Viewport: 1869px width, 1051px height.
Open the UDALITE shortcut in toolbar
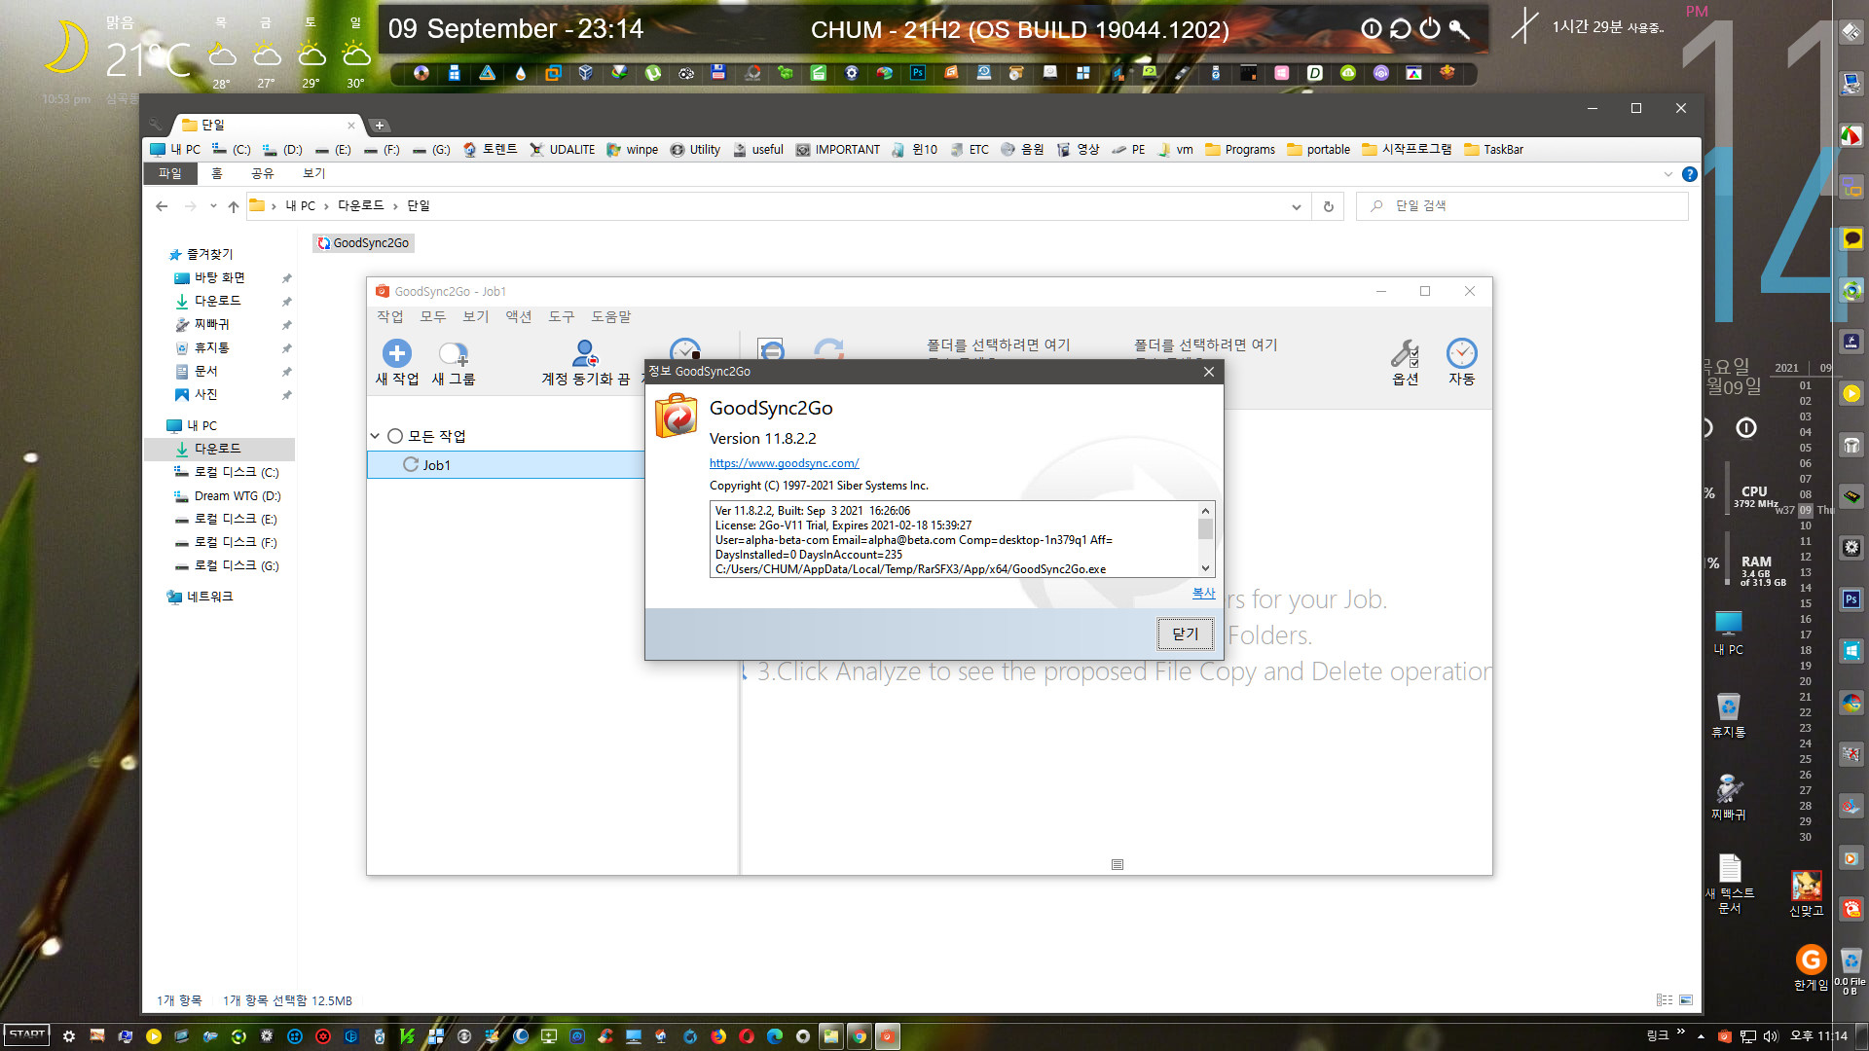coord(562,150)
